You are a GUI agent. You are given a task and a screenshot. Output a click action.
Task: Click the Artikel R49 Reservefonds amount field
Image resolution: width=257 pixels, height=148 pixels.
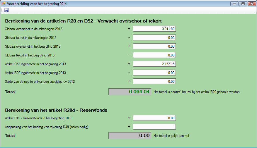[154, 118]
